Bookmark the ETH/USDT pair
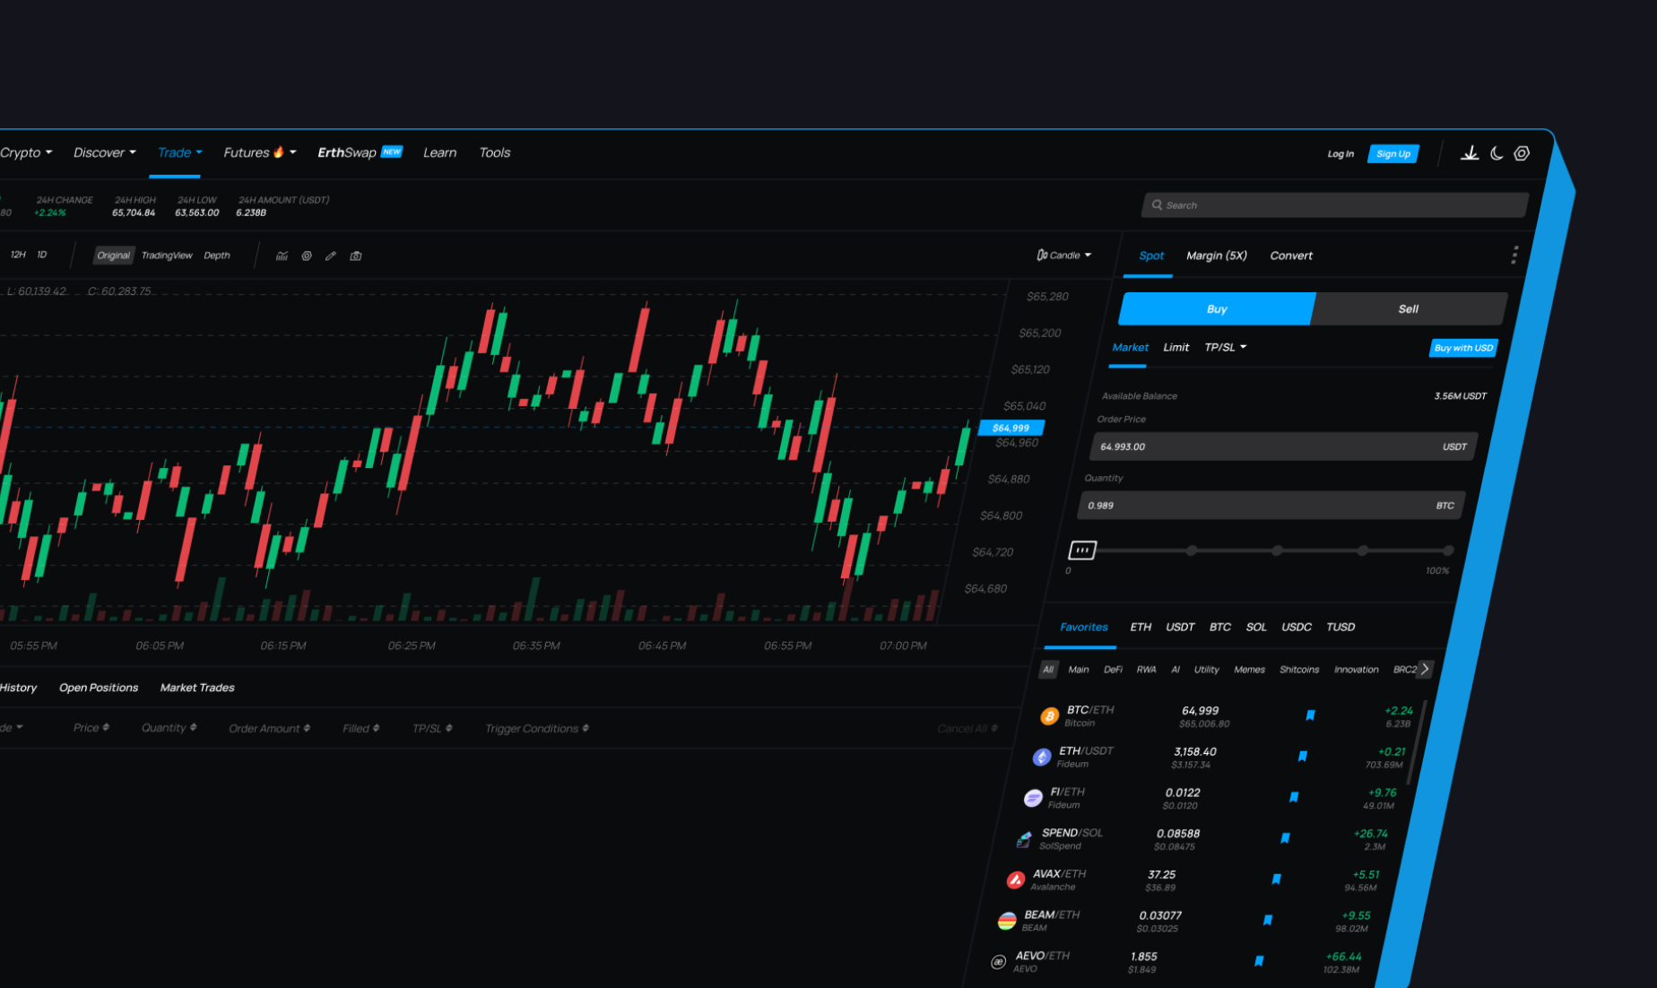1657x988 pixels. pyautogui.click(x=1302, y=756)
